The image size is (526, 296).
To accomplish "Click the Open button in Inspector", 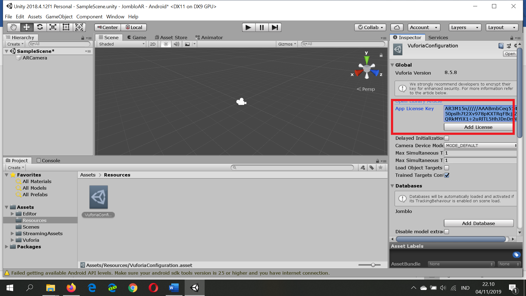I will click(x=510, y=54).
